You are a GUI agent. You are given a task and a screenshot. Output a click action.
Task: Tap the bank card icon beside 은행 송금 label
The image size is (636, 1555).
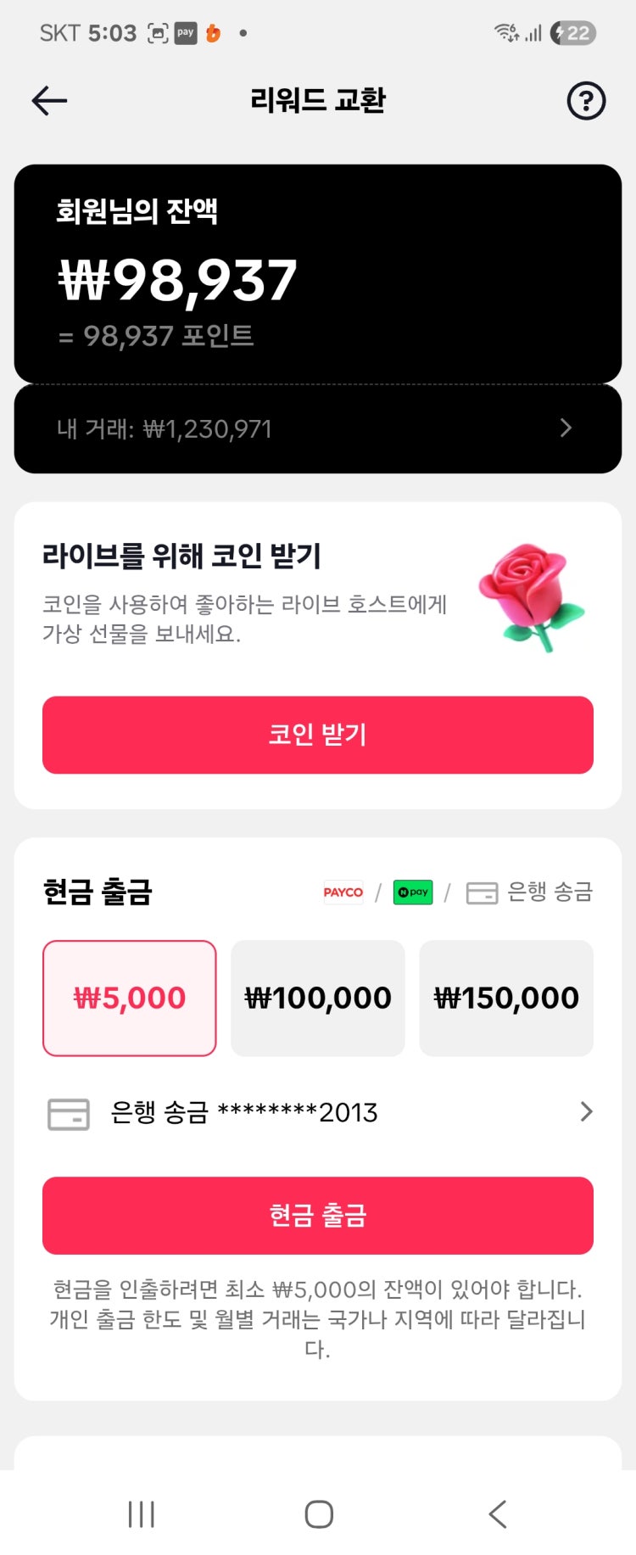(x=482, y=893)
